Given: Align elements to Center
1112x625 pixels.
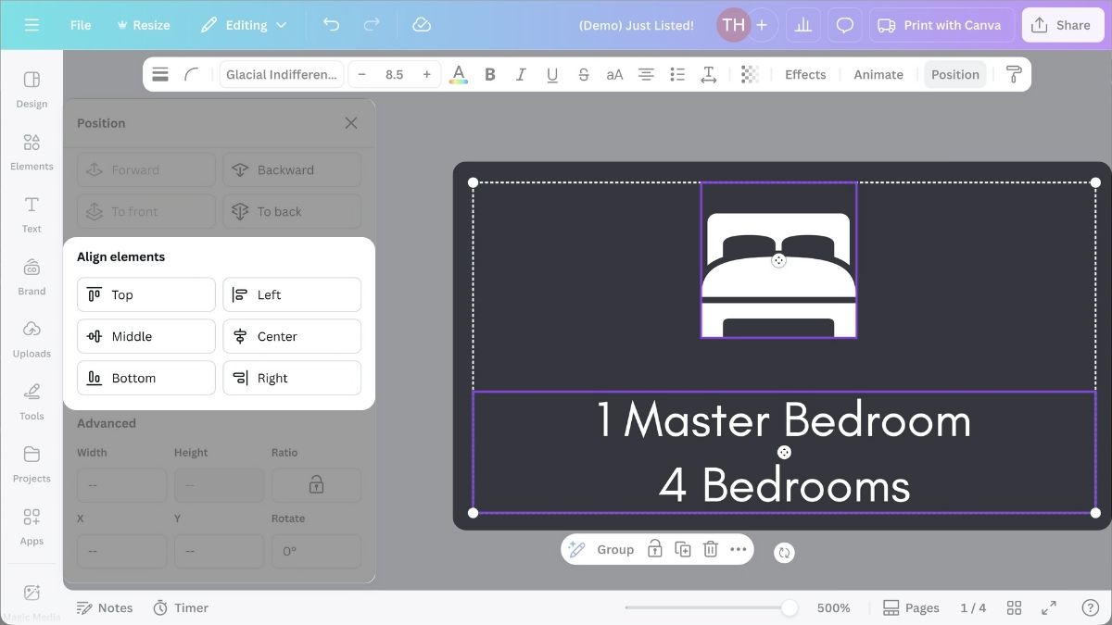Looking at the screenshot, I should 292,336.
